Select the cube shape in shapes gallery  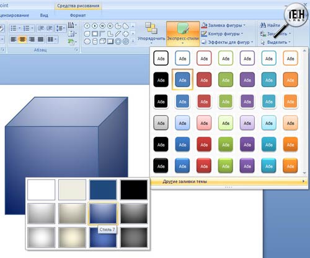point(102,41)
